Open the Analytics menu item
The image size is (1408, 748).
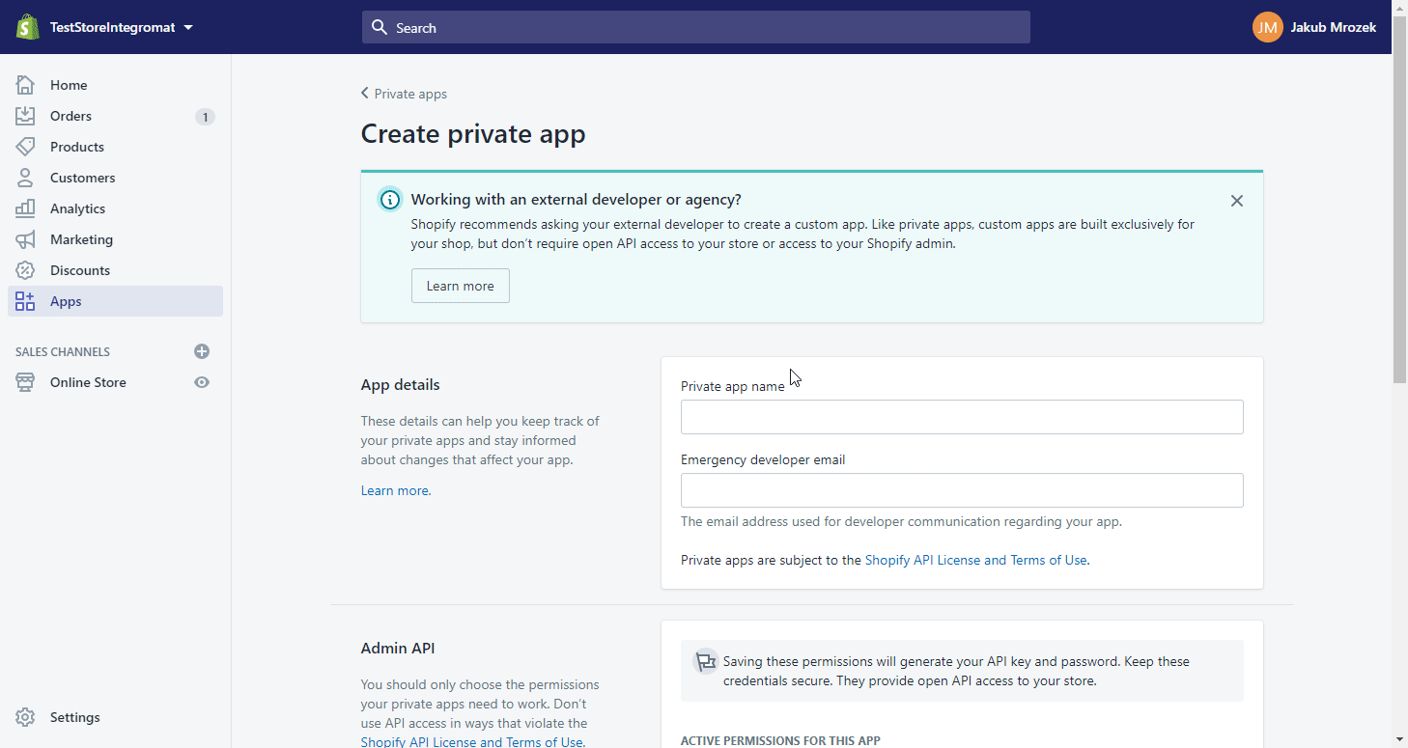pyautogui.click(x=116, y=208)
